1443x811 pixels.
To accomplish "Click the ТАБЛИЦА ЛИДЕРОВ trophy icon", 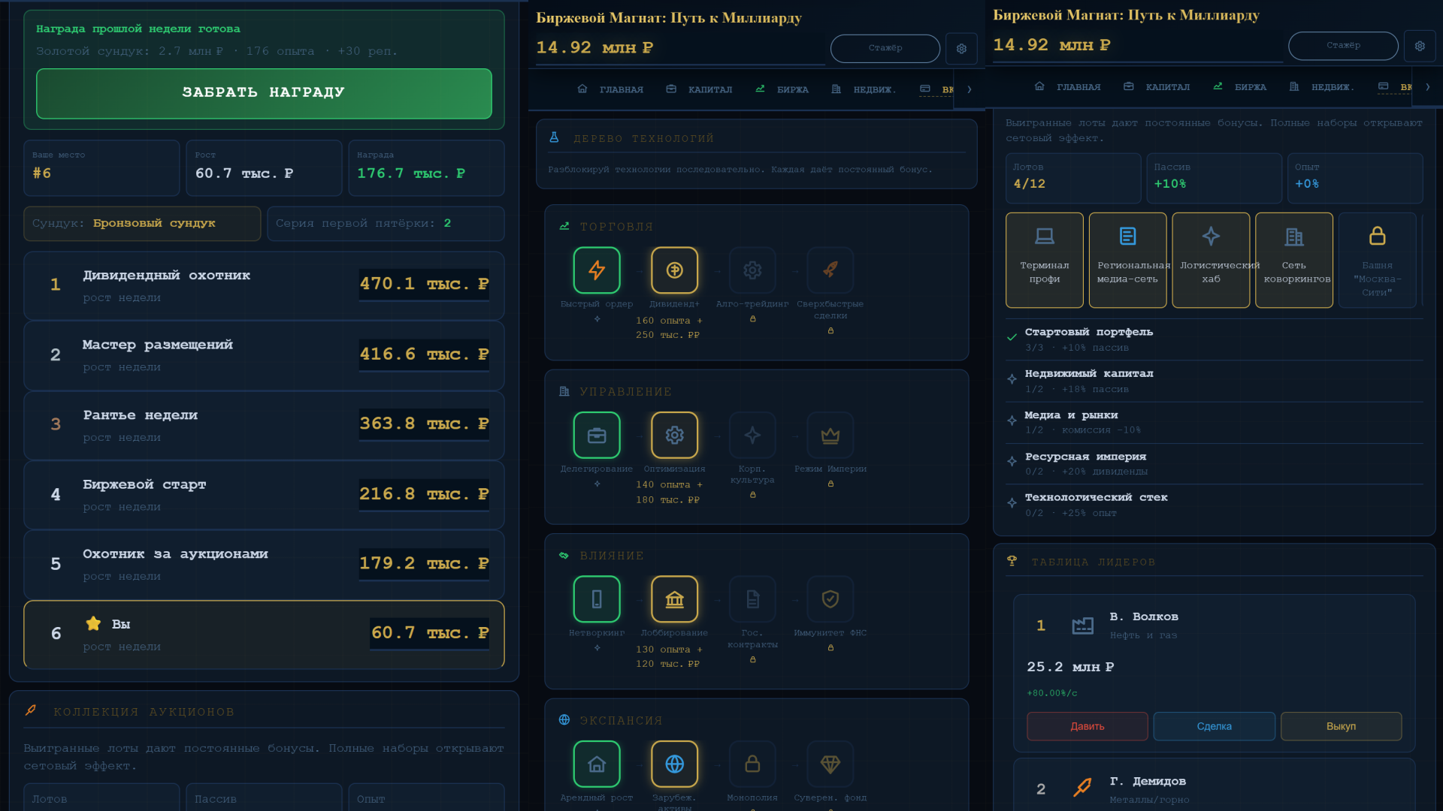I will 1012,561.
